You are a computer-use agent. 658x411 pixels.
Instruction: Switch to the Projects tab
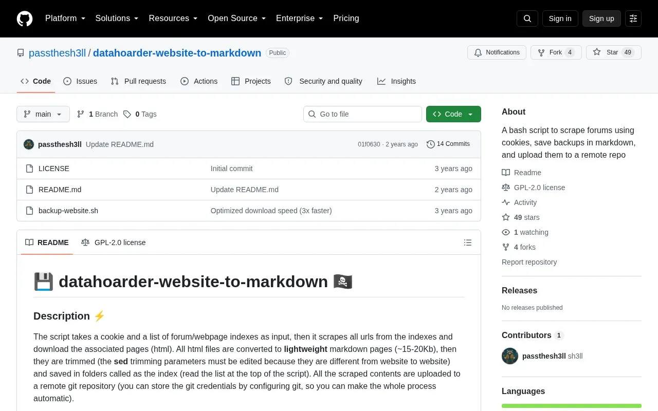251,81
